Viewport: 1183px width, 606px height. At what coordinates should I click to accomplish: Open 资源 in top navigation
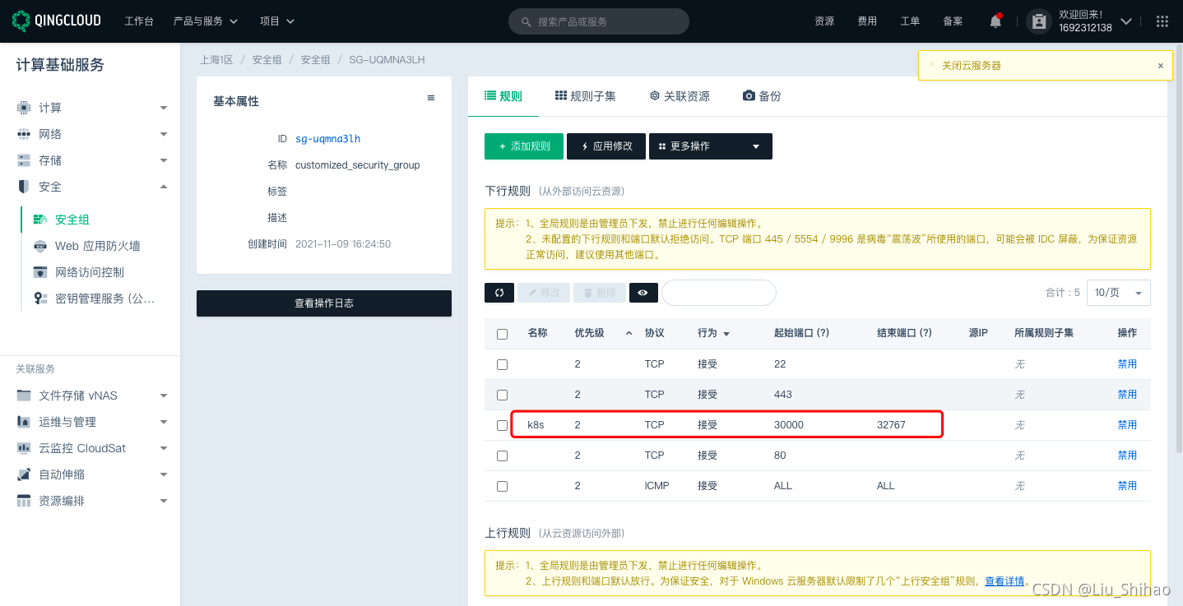pos(824,21)
